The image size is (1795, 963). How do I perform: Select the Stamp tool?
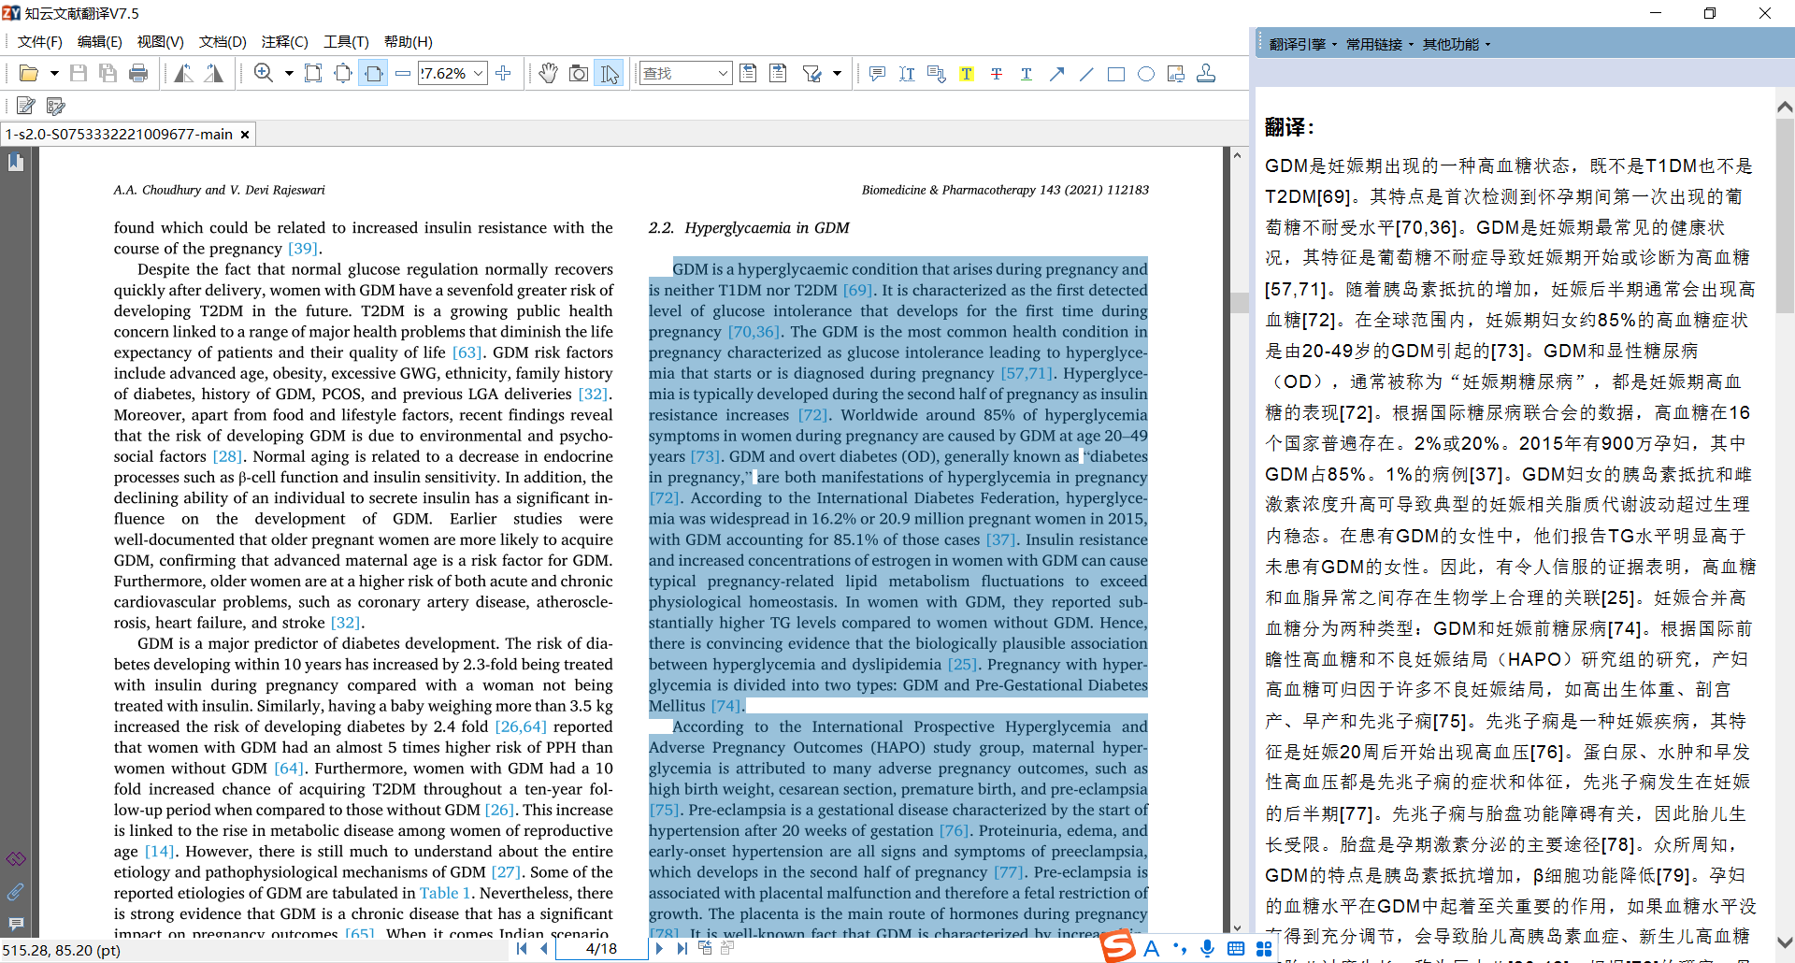(1206, 73)
